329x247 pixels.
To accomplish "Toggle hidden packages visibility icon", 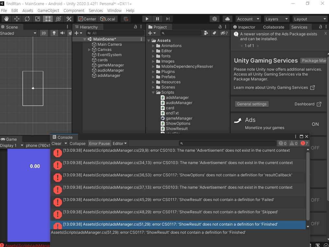I will (224, 33).
